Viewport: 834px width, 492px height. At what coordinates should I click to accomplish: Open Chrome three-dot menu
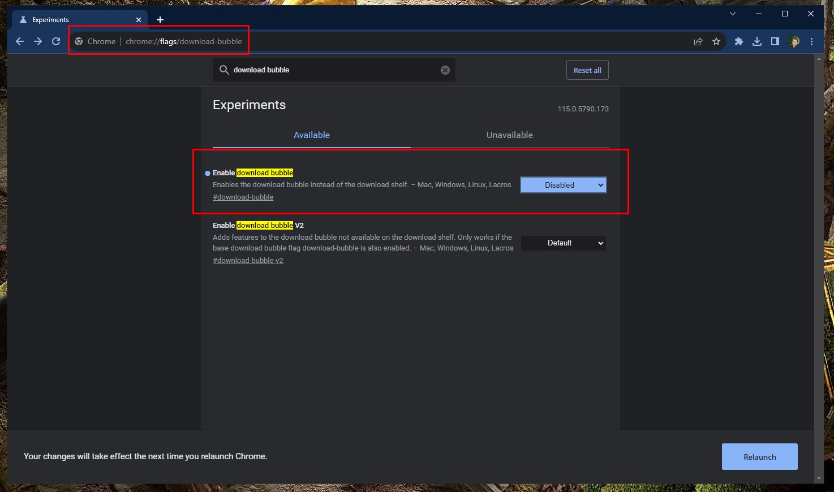(812, 41)
